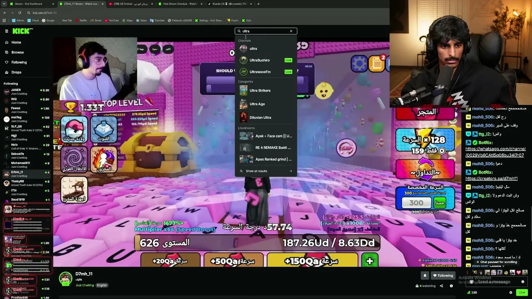Open the Translate bookmark
532x299 pixels.
157,20
